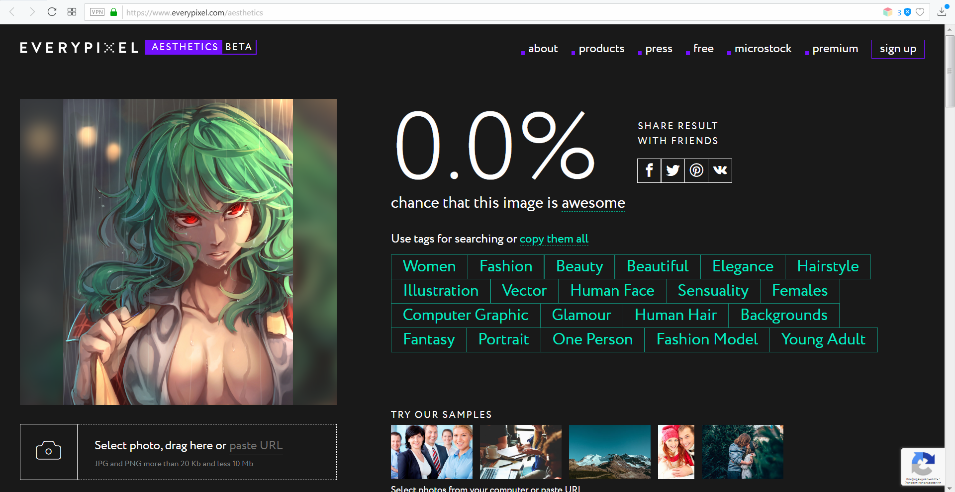
Task: Bookmark page with the heart icon
Action: coord(920,12)
